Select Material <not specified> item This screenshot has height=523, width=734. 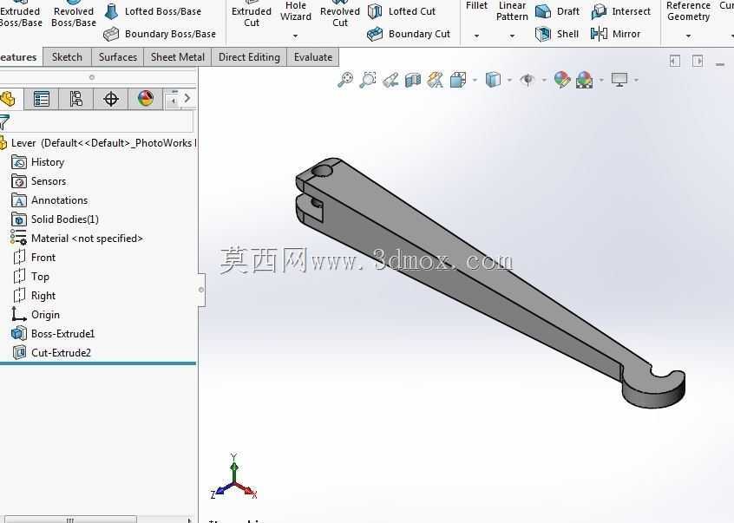(76, 239)
